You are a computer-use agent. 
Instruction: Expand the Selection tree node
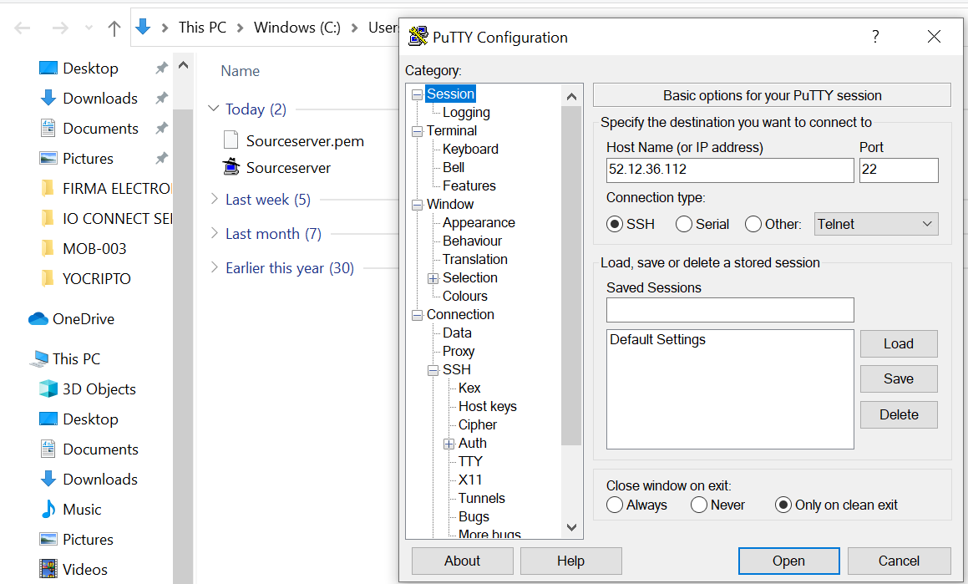point(433,278)
